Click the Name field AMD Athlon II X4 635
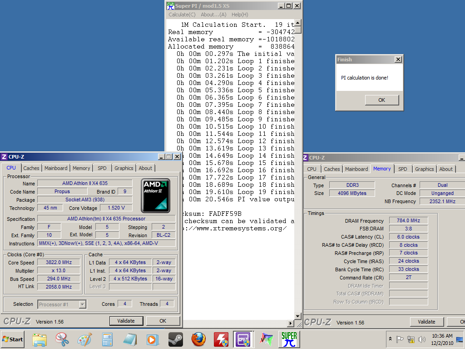Image resolution: width=465 pixels, height=349 pixels. tap(85, 184)
